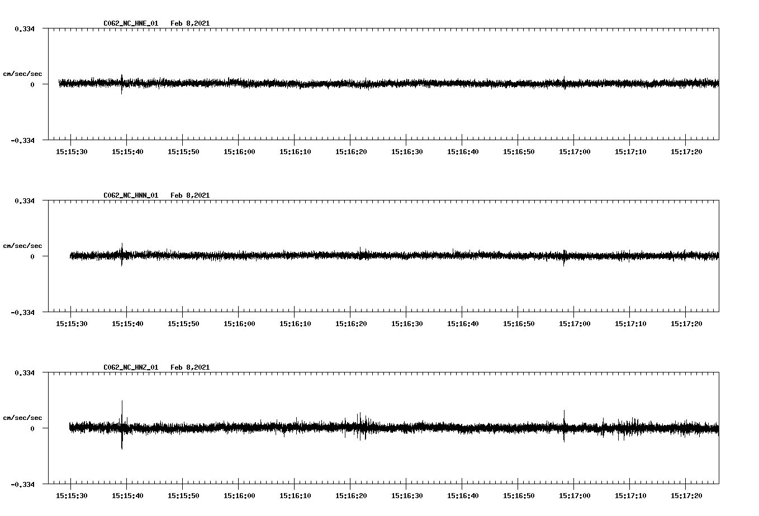The width and height of the screenshot is (759, 516).
Task: Click the C062_NC_HNE_01 channel label
Action: 130,23
